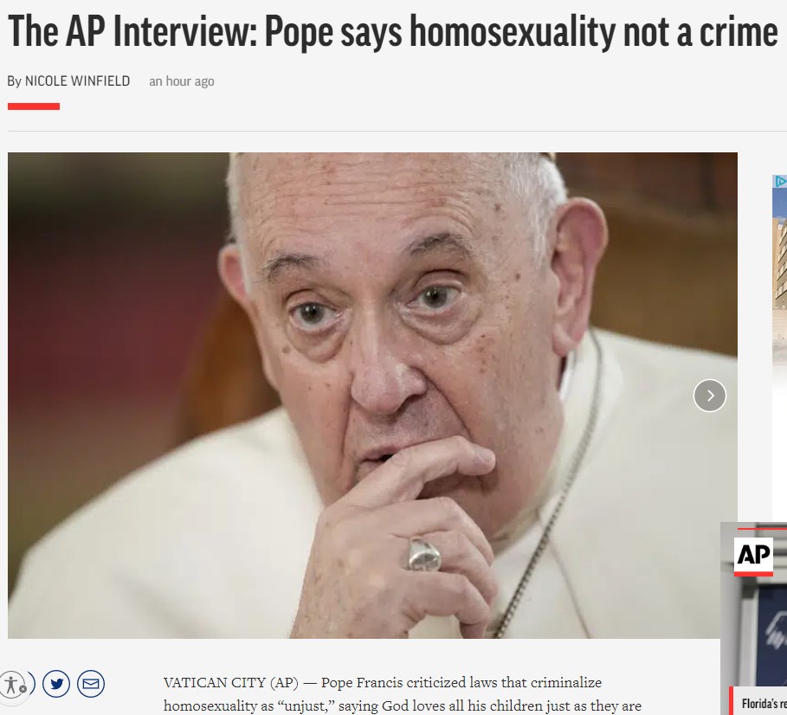
Task: Click the AP logo on video widget
Action: click(753, 557)
